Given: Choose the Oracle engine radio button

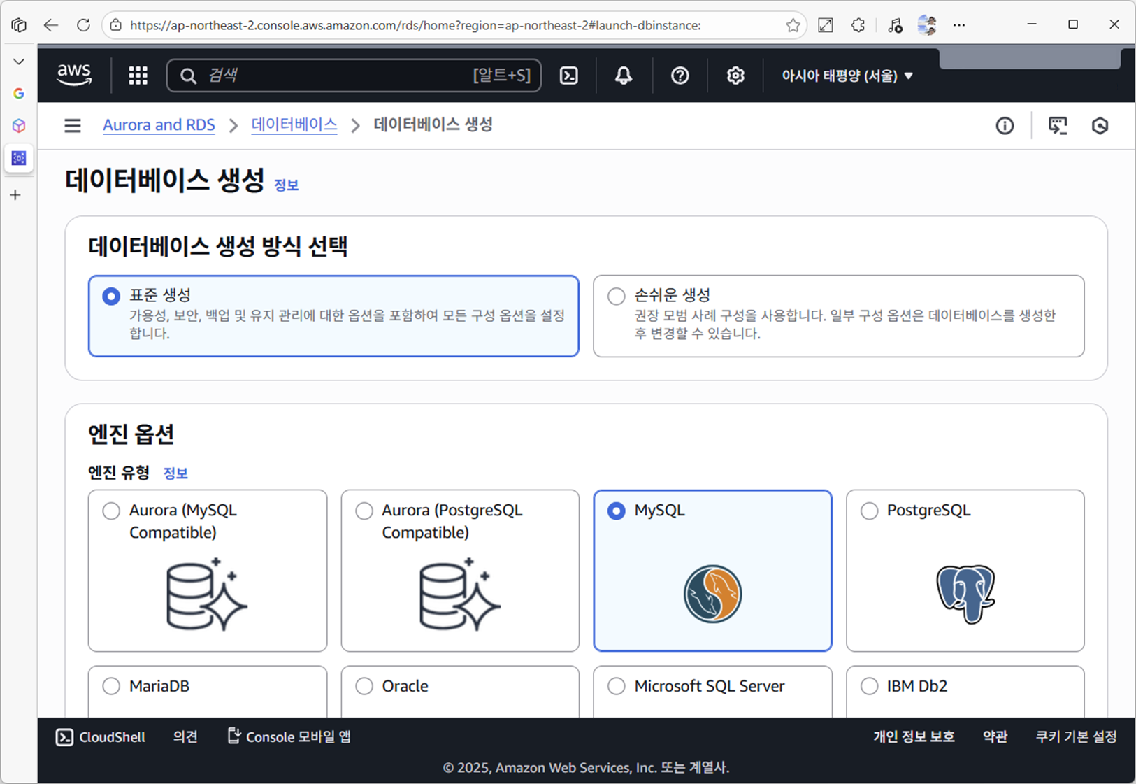Looking at the screenshot, I should pos(364,686).
